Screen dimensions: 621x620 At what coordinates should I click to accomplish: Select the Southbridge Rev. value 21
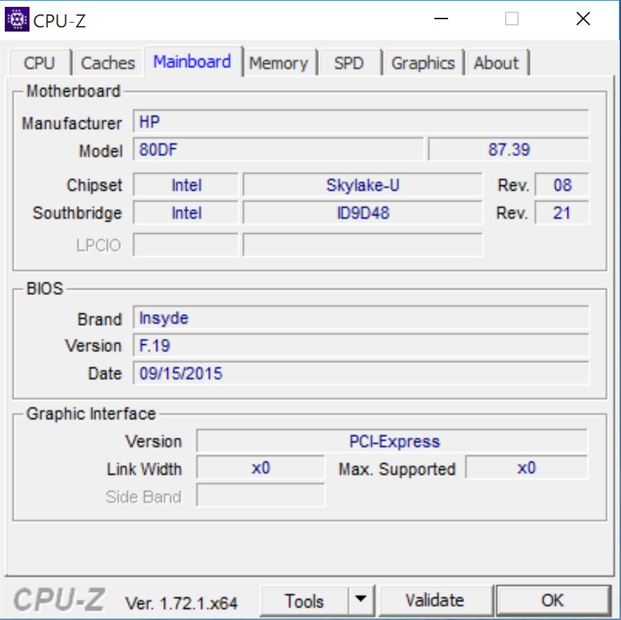point(563,213)
